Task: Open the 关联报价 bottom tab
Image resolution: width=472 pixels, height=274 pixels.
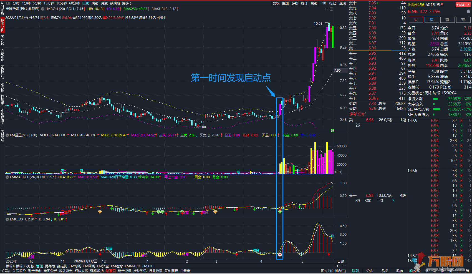Action: pos(19,271)
